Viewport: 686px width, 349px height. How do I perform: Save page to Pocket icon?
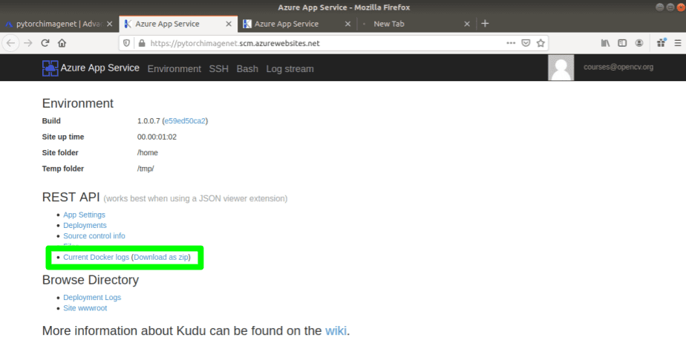[526, 43]
